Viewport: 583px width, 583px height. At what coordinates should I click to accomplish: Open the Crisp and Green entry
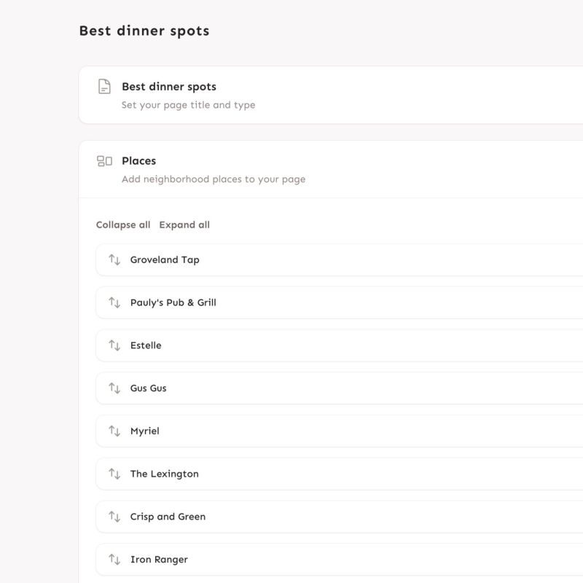tap(339, 516)
